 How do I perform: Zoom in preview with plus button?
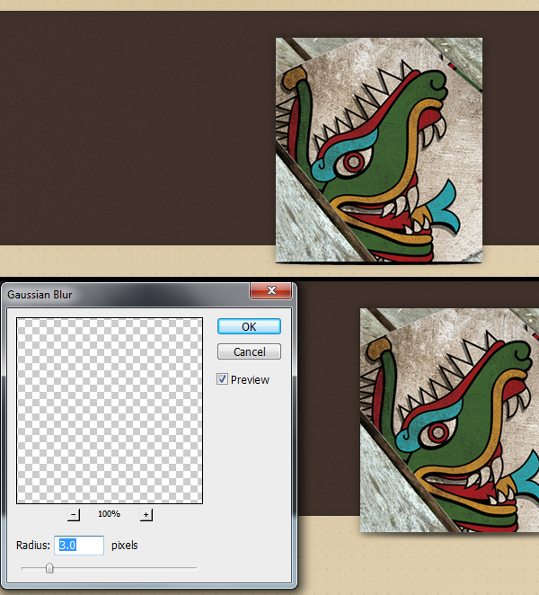[x=146, y=514]
